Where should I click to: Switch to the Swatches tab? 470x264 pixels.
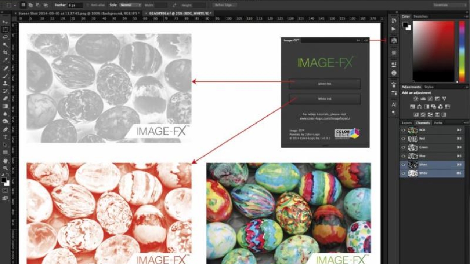[420, 16]
